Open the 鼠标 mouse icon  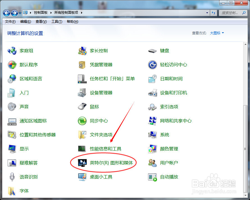click(x=82, y=106)
